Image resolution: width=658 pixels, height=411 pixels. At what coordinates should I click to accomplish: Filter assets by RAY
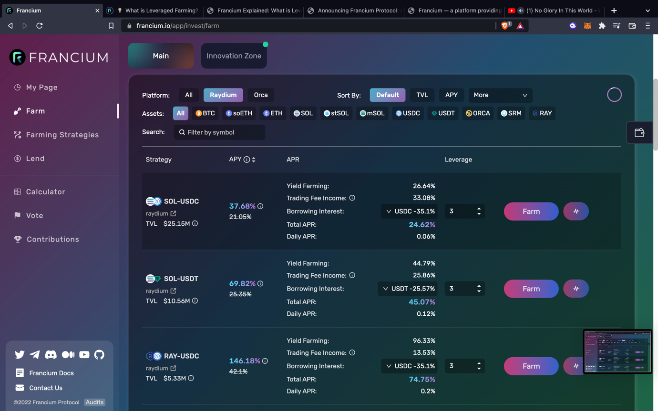[x=542, y=113]
